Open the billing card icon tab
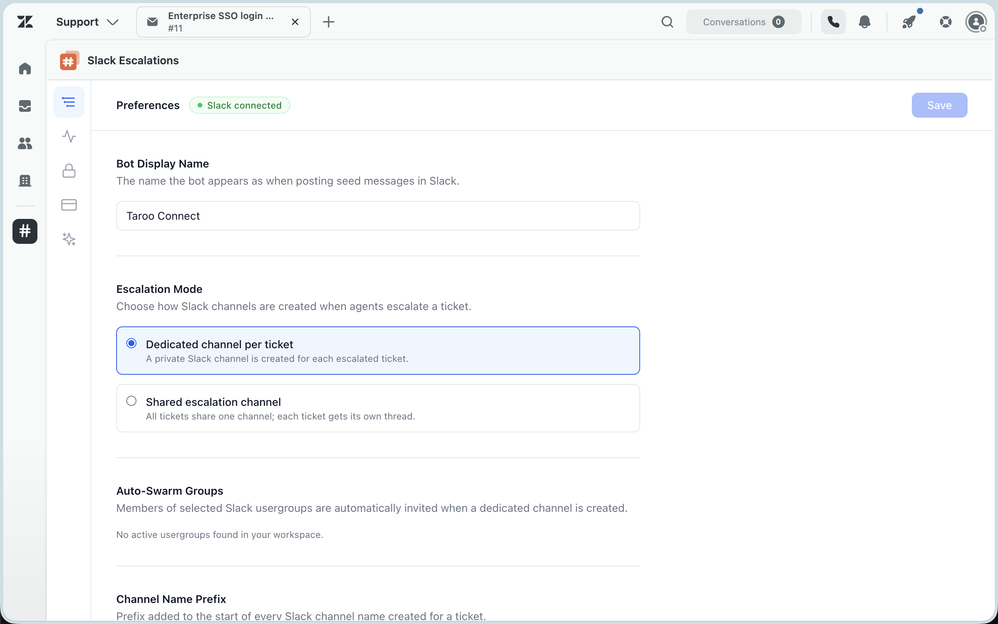 tap(69, 205)
